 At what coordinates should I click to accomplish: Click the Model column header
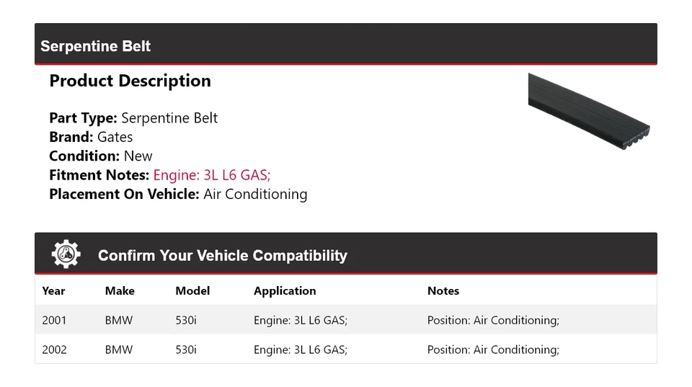click(192, 291)
